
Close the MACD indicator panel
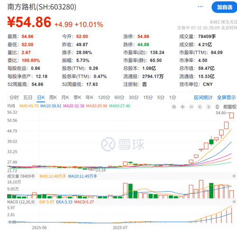tap(234, 202)
